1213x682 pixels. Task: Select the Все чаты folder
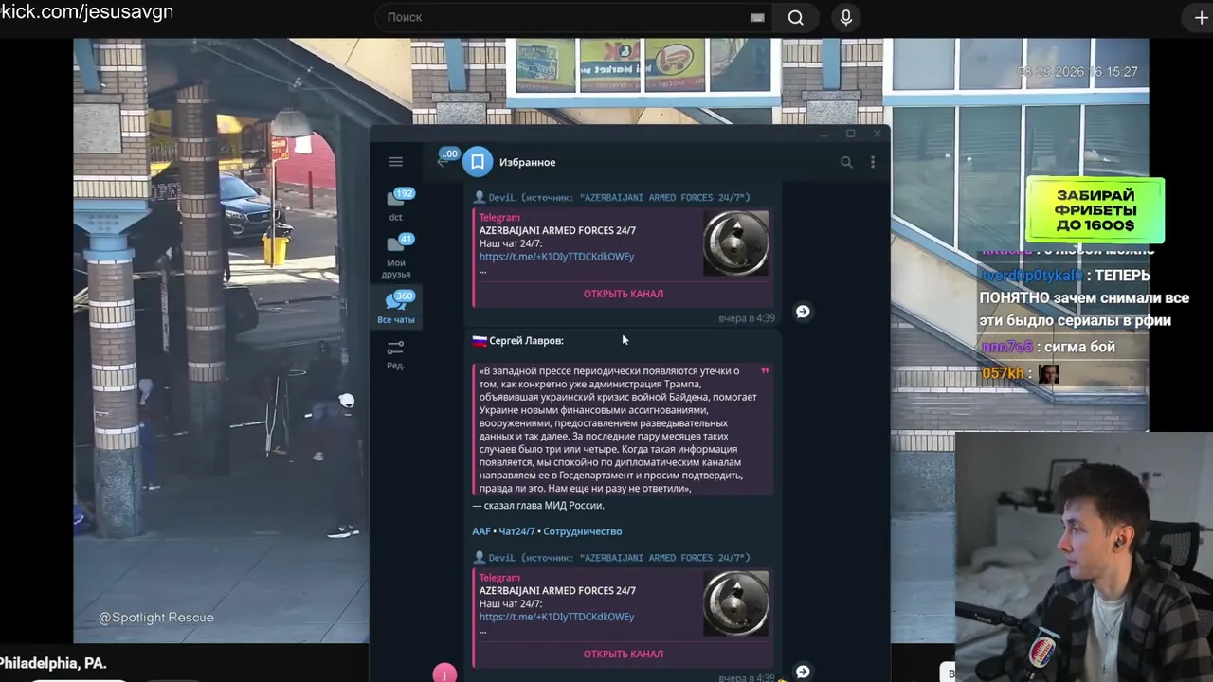[x=396, y=307]
